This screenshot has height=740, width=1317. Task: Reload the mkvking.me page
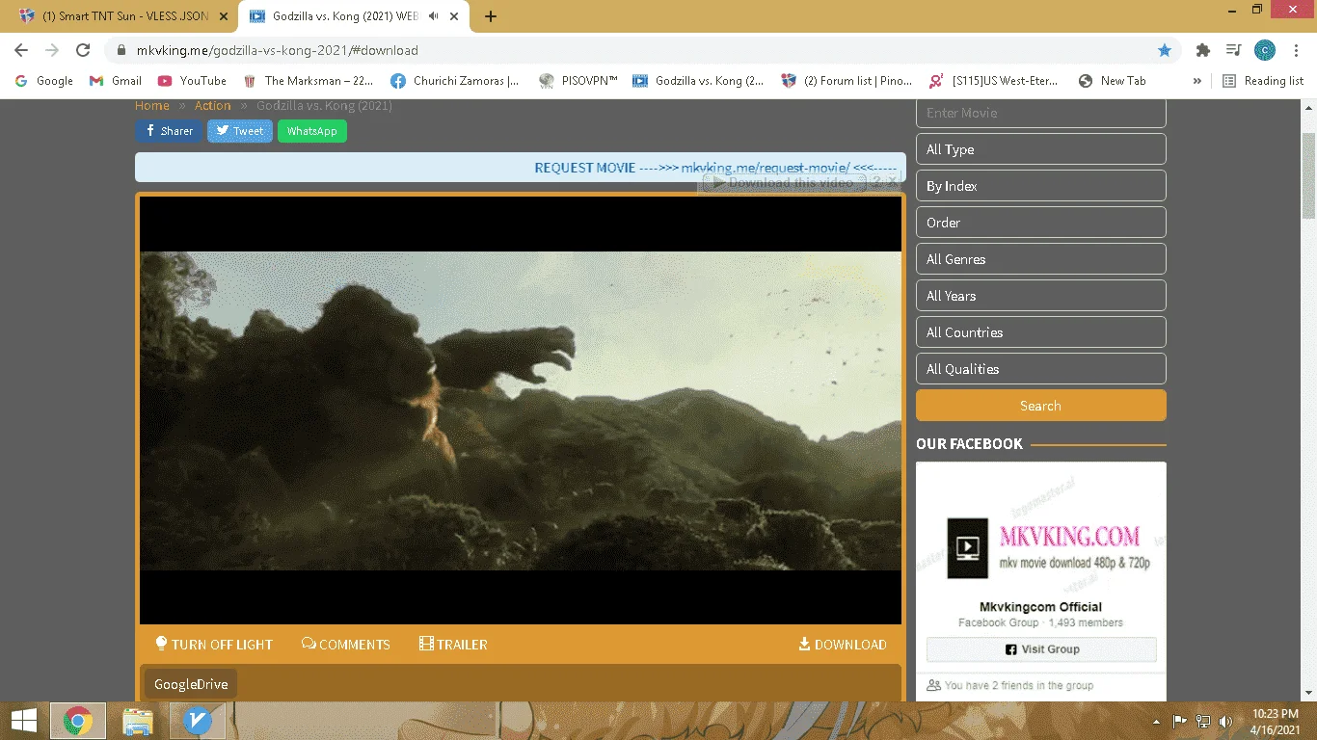point(83,50)
